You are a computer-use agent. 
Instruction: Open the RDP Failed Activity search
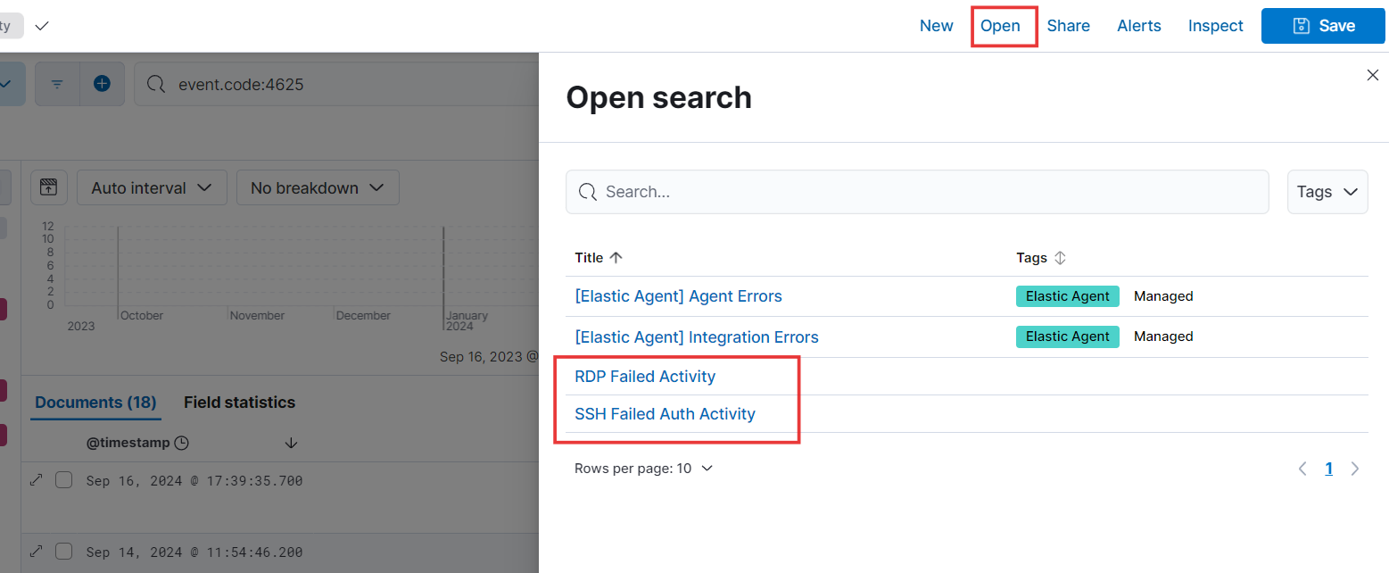click(x=645, y=376)
